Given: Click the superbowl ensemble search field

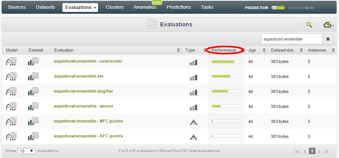Looking at the screenshot, I should tap(292, 39).
